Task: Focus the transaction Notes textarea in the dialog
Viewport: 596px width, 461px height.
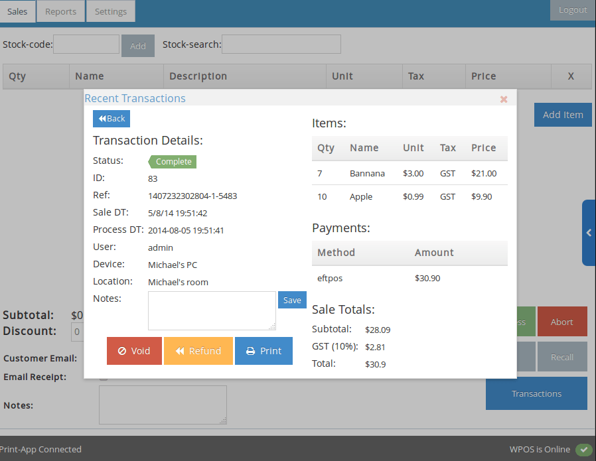Action: coord(212,310)
